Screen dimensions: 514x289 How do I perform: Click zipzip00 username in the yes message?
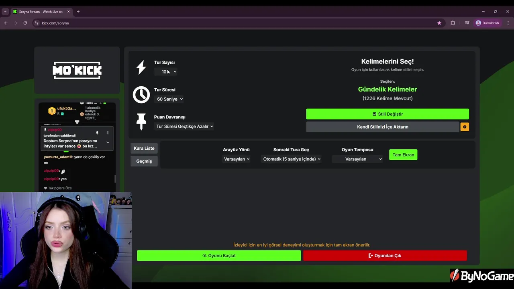tap(51, 179)
